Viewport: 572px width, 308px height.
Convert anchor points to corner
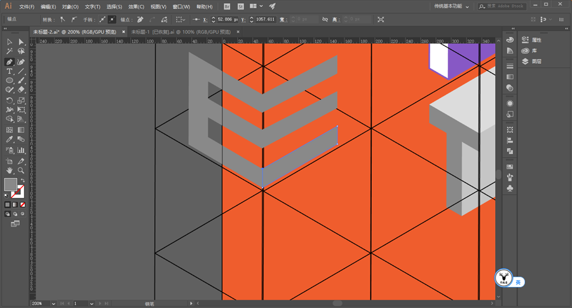(63, 19)
